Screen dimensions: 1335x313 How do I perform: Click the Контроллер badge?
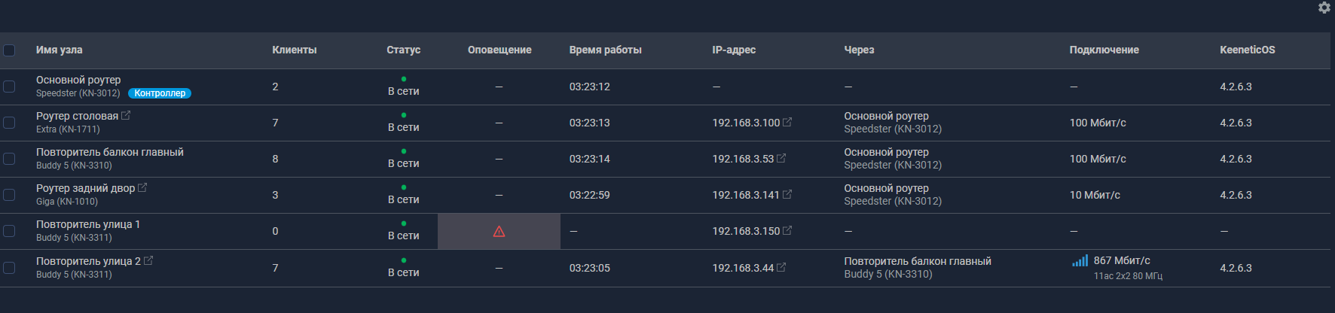tap(160, 93)
